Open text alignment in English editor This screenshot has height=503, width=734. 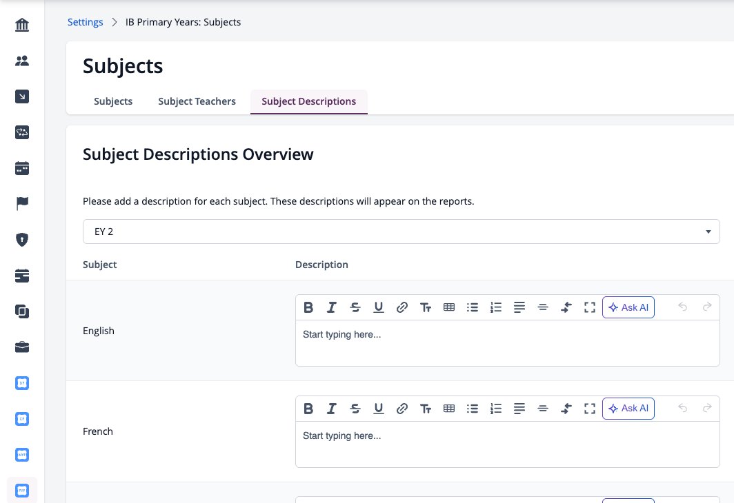pyautogui.click(x=519, y=307)
